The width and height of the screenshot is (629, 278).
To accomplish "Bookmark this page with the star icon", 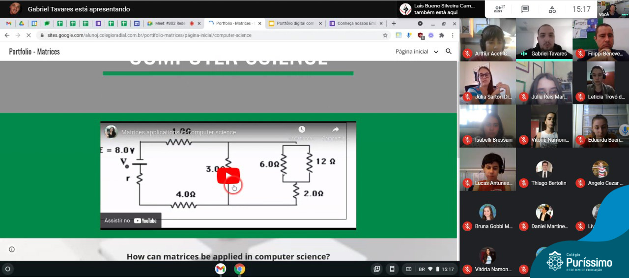I will [x=385, y=35].
